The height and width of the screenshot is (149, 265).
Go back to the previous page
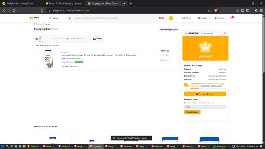pyautogui.click(x=4, y=10)
